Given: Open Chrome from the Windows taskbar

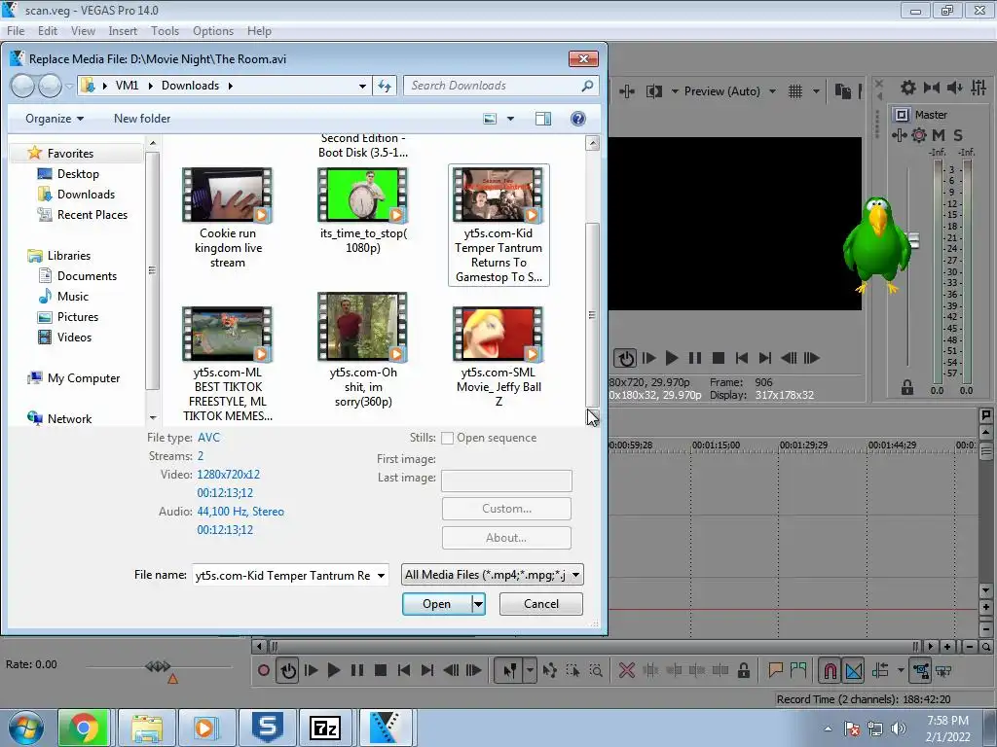Looking at the screenshot, I should click(x=84, y=728).
